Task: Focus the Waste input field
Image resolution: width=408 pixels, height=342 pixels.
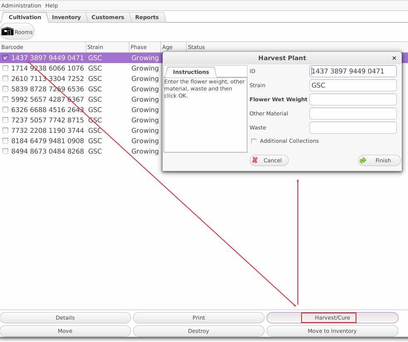Action: pos(353,128)
